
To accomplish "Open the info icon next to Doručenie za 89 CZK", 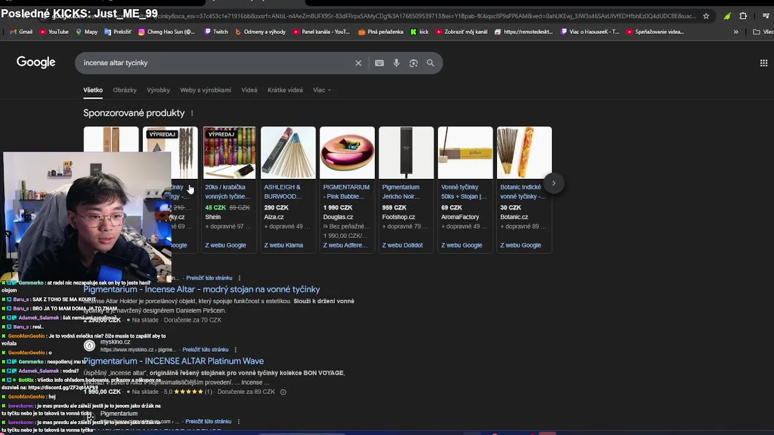I will (x=283, y=392).
